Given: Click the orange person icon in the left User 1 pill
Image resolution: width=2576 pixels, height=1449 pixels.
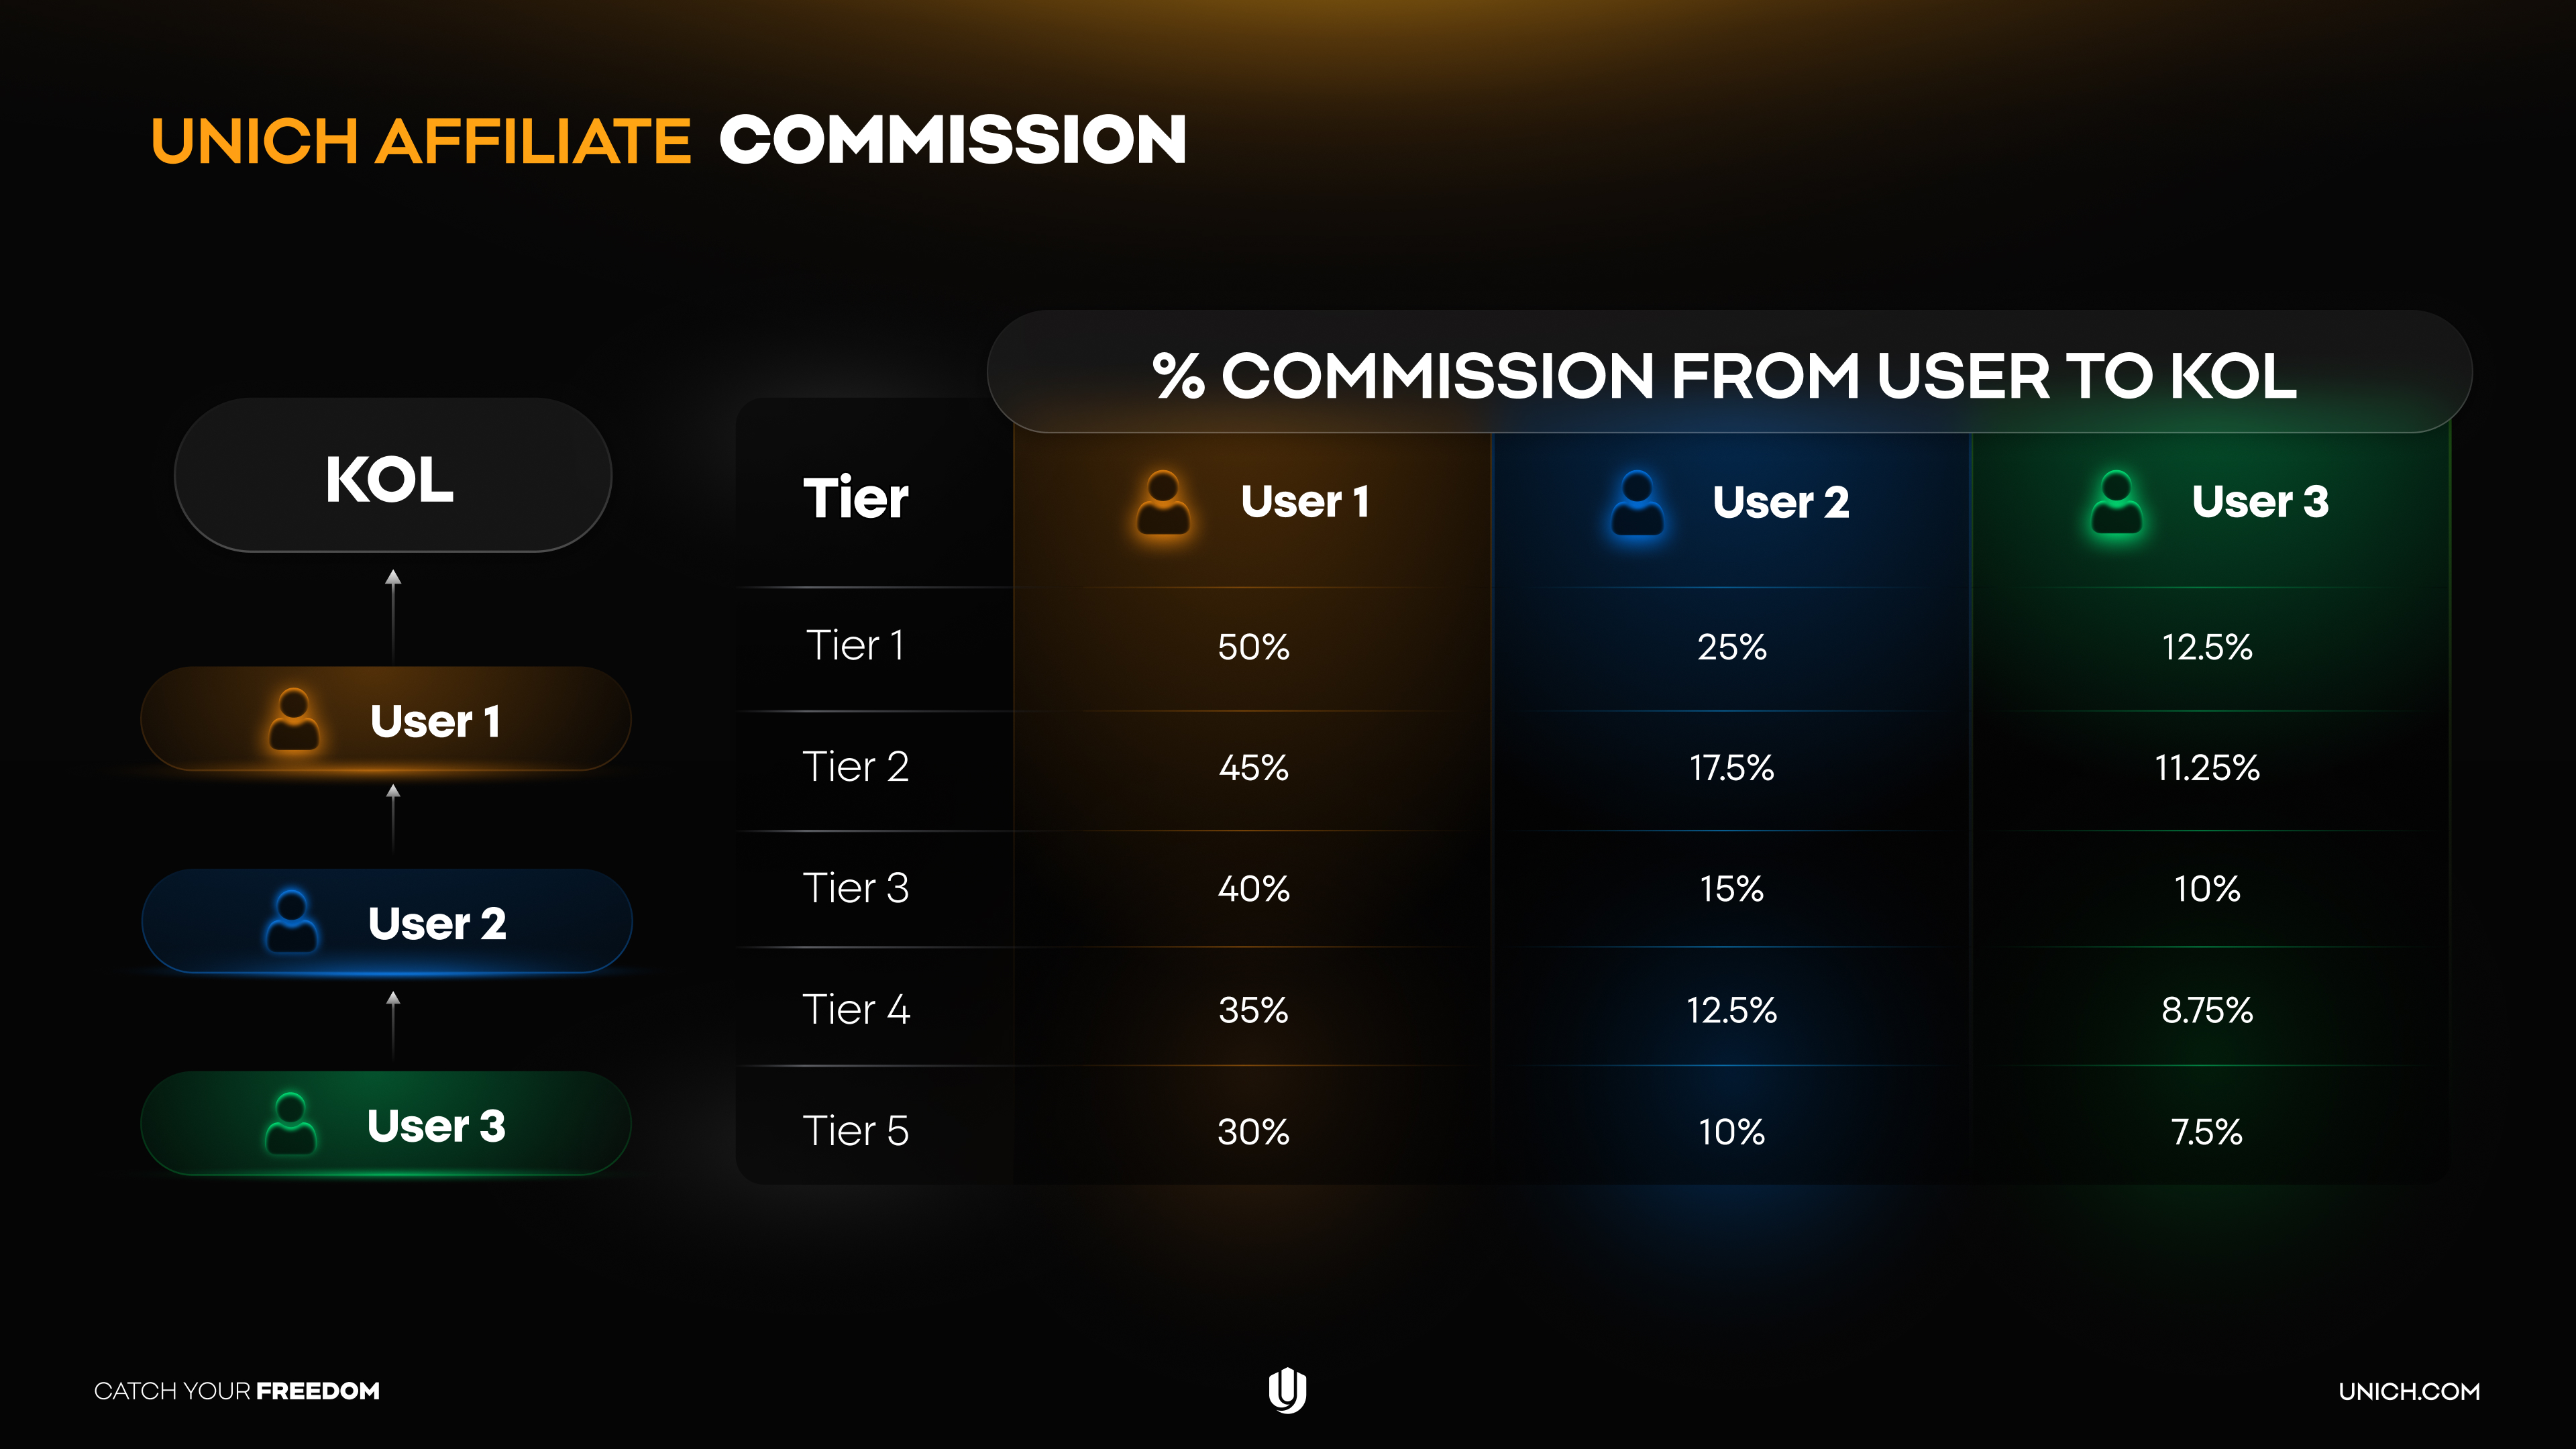Looking at the screenshot, I should (294, 720).
